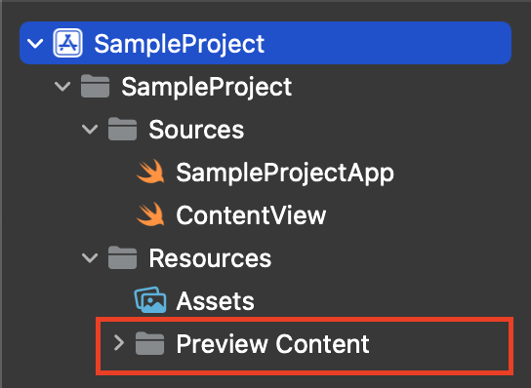The width and height of the screenshot is (531, 388).
Task: Collapse the SampleProject group folder chevron
Action: [x=62, y=86]
